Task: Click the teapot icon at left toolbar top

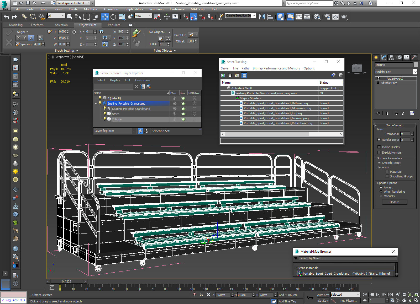Action: pos(15,59)
